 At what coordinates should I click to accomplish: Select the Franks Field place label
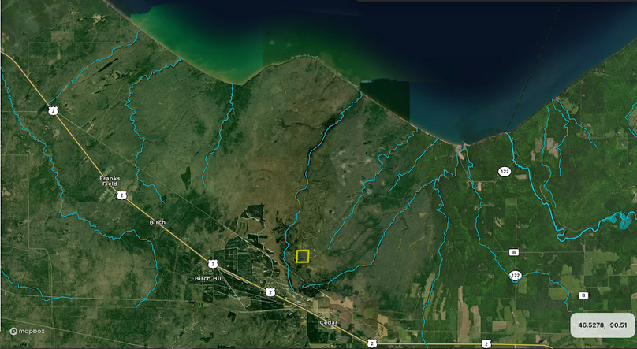click(x=110, y=180)
